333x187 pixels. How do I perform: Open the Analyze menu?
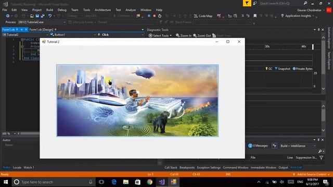click(x=131, y=10)
